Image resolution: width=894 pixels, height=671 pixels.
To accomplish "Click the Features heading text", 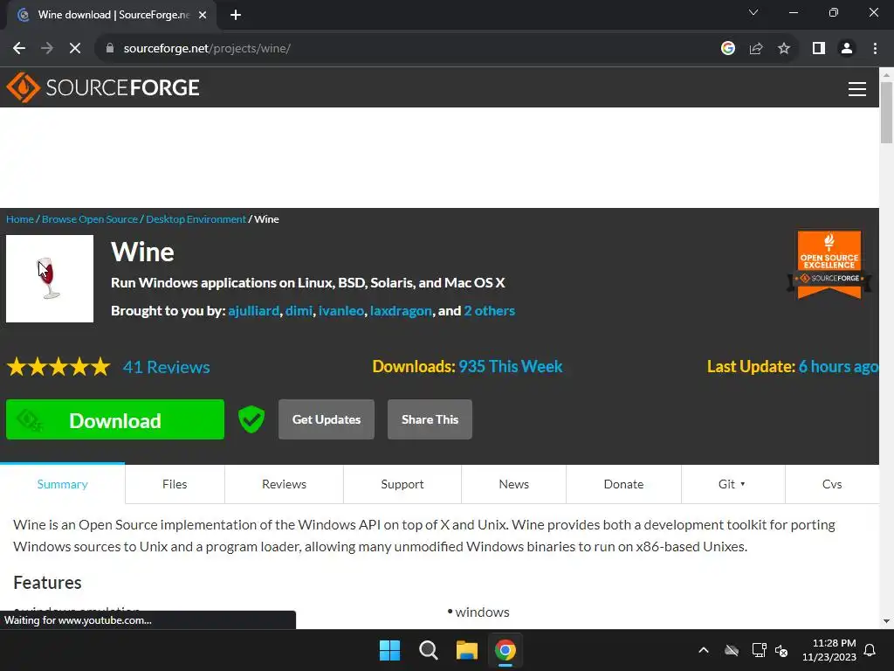I will click(47, 583).
